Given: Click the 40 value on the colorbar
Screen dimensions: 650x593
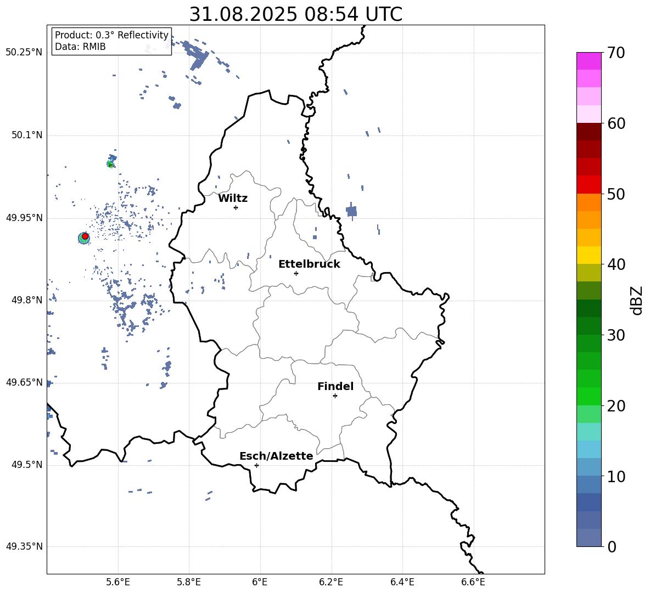Looking at the screenshot, I should click(x=616, y=264).
